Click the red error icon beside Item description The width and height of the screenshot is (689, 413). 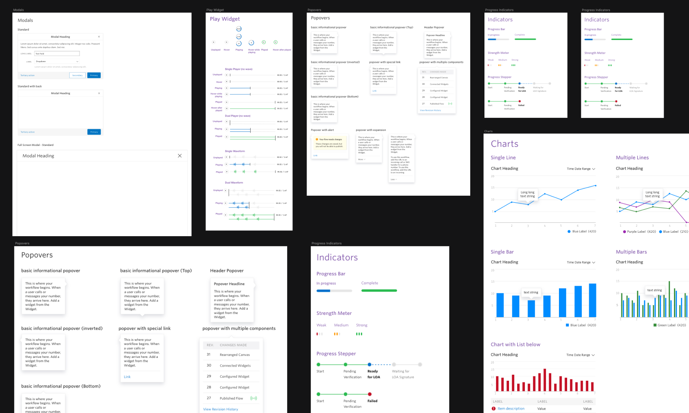pos(493,409)
